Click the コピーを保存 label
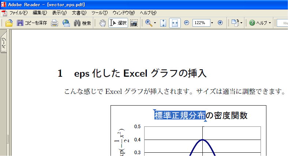288x156 pixels. (x=36, y=23)
